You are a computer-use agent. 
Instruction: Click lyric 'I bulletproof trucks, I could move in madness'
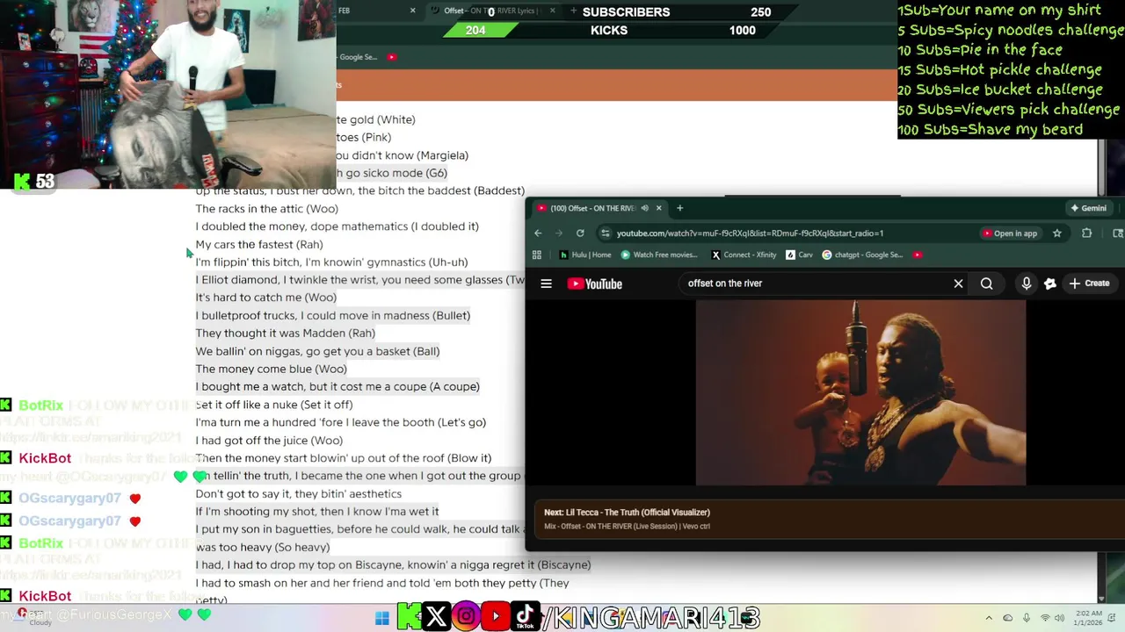tap(332, 316)
